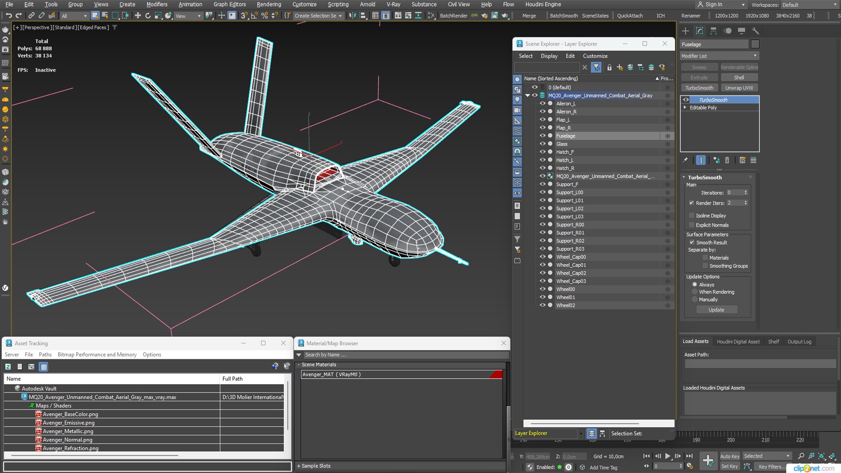Open the Utilities command panel tab
The height and width of the screenshot is (473, 841).
(x=756, y=31)
